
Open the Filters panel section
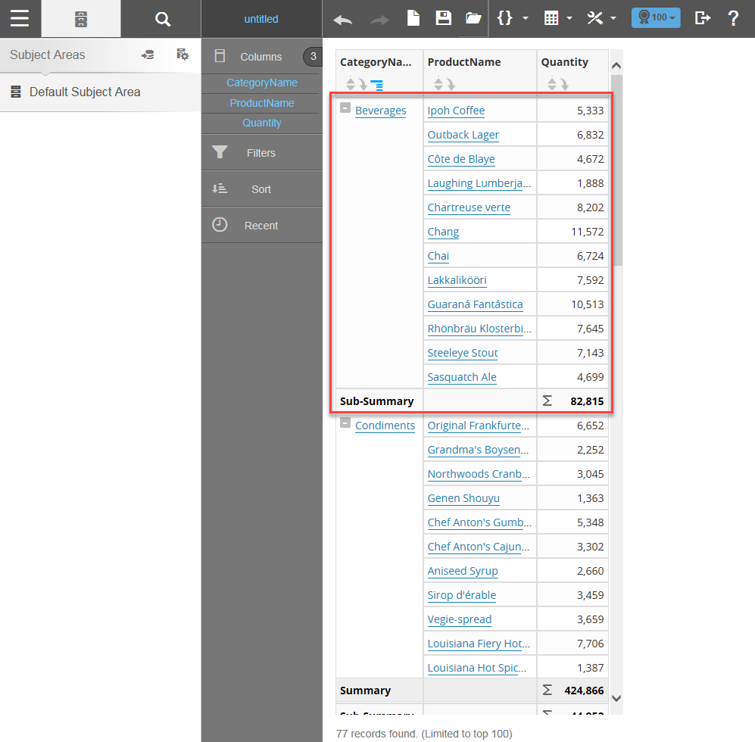coord(261,153)
